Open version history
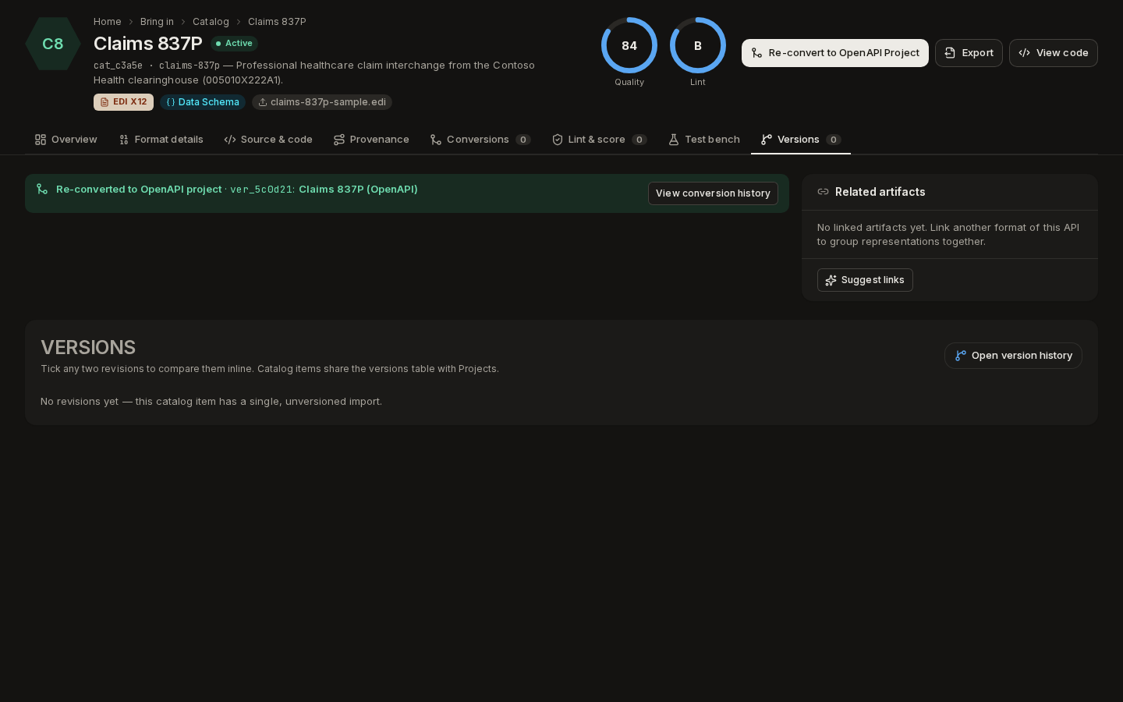This screenshot has width=1123, height=702. click(x=1013, y=356)
